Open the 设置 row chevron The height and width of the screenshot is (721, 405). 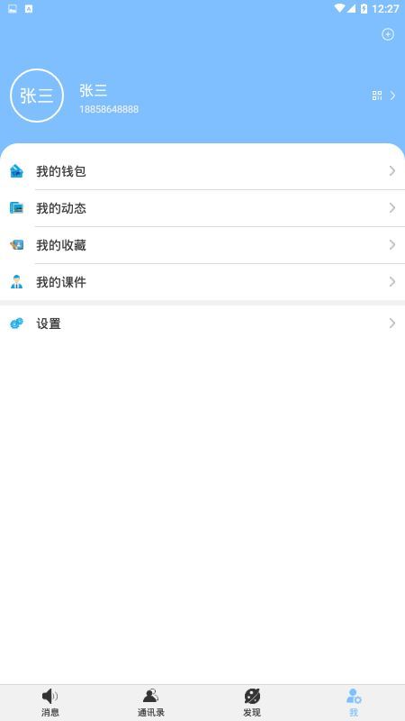[x=392, y=324]
